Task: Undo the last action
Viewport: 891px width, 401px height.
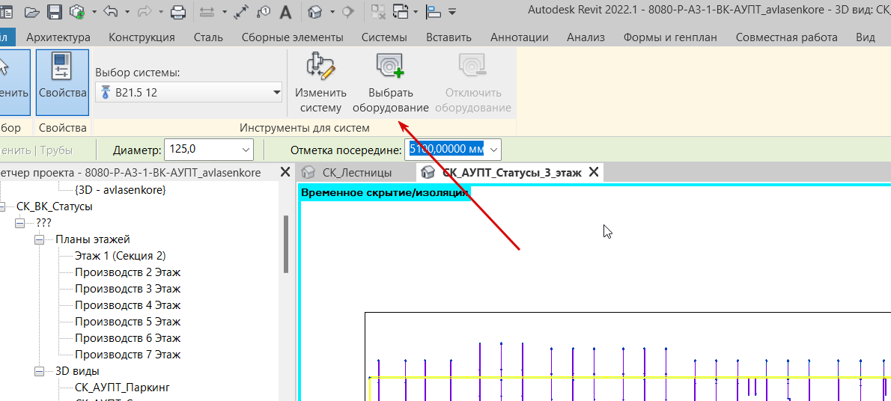Action: tap(111, 10)
